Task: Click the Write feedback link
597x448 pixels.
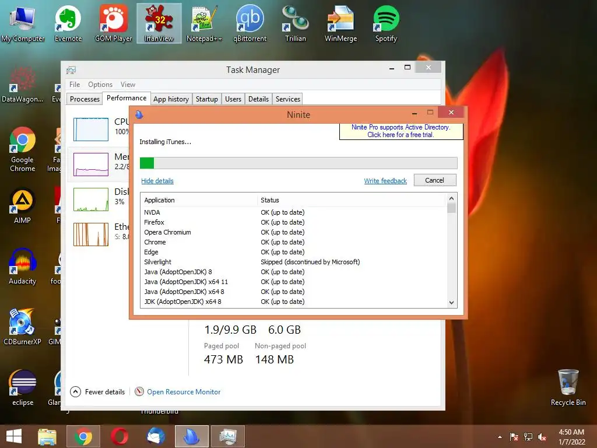Action: pos(385,181)
